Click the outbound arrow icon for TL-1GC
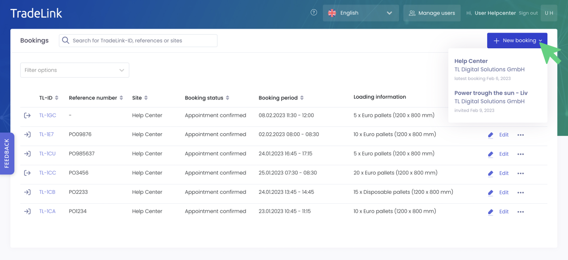This screenshot has width=568, height=260. point(27,115)
